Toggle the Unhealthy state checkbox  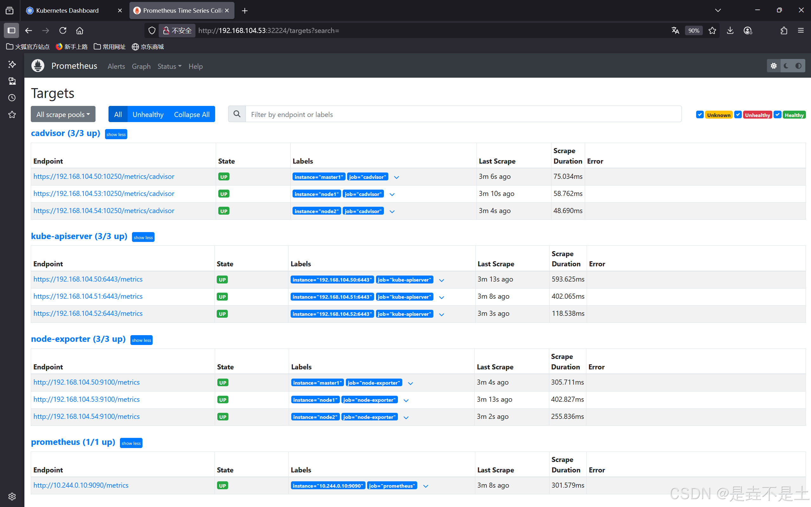pos(738,115)
